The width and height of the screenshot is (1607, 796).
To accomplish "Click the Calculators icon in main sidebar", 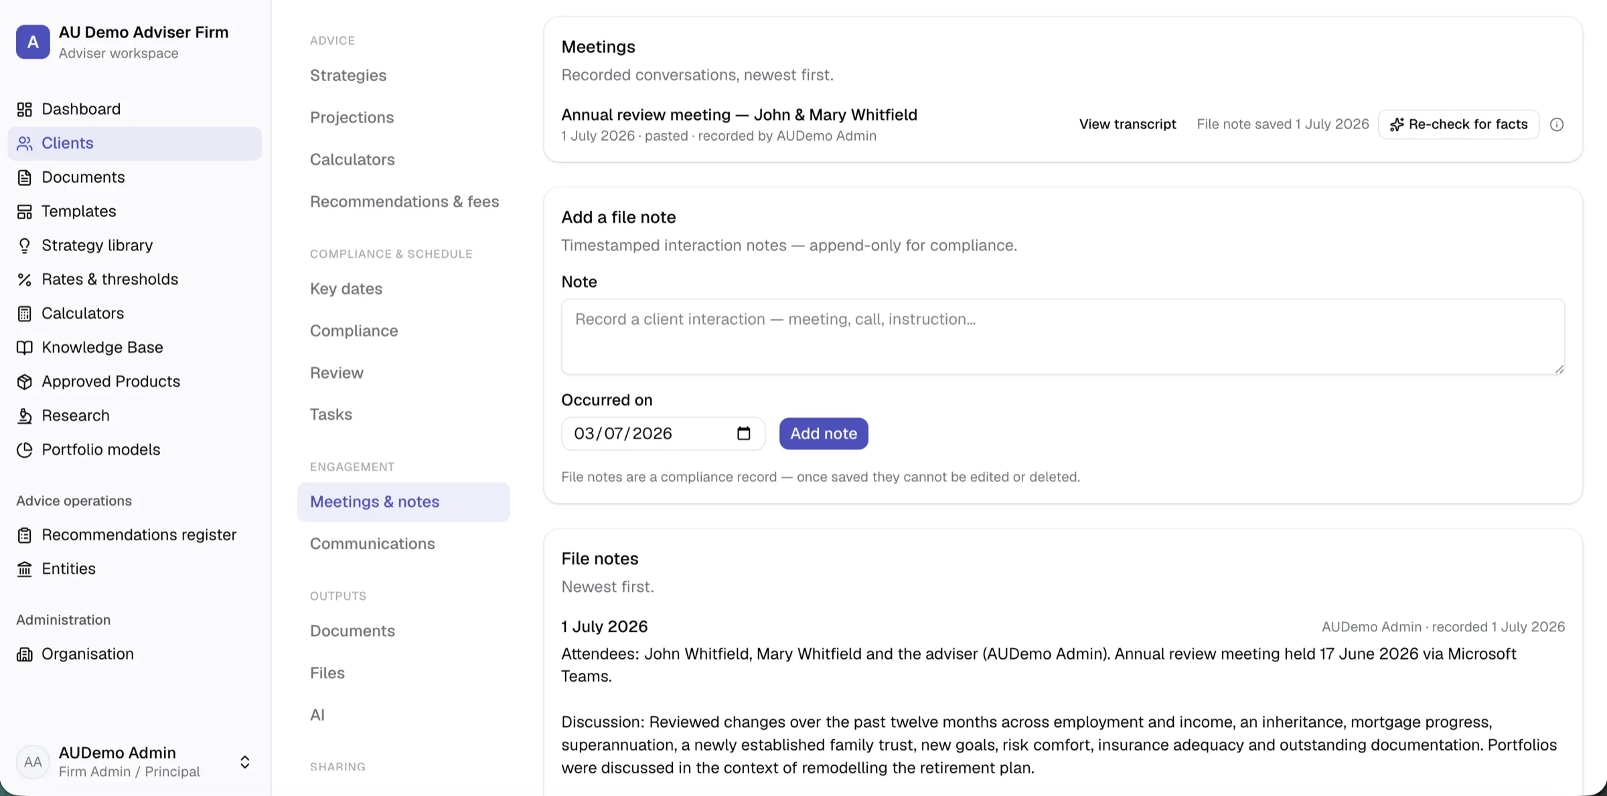I will tap(25, 314).
